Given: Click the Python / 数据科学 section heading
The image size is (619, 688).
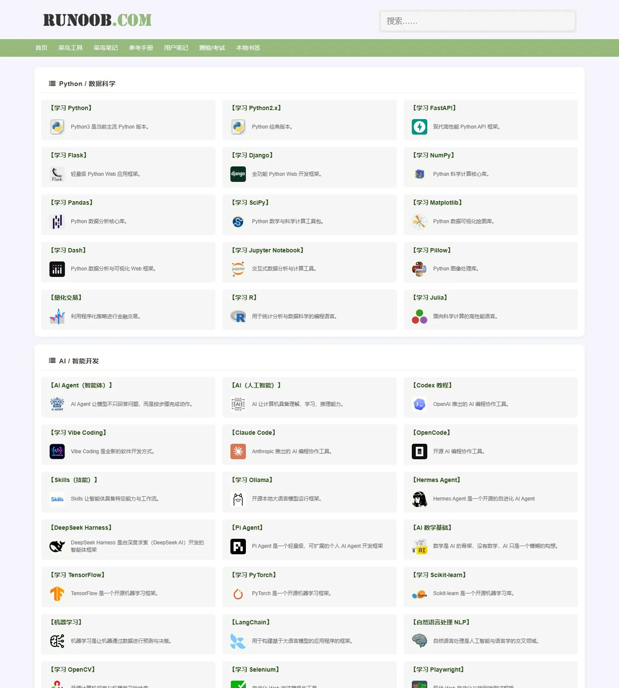Looking at the screenshot, I should [x=87, y=84].
